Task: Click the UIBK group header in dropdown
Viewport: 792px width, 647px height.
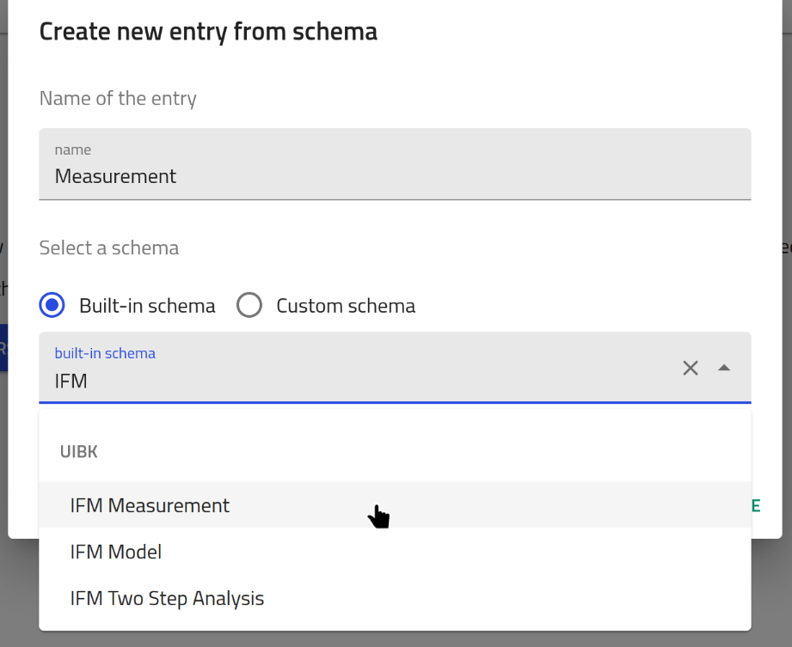Action: 79,452
